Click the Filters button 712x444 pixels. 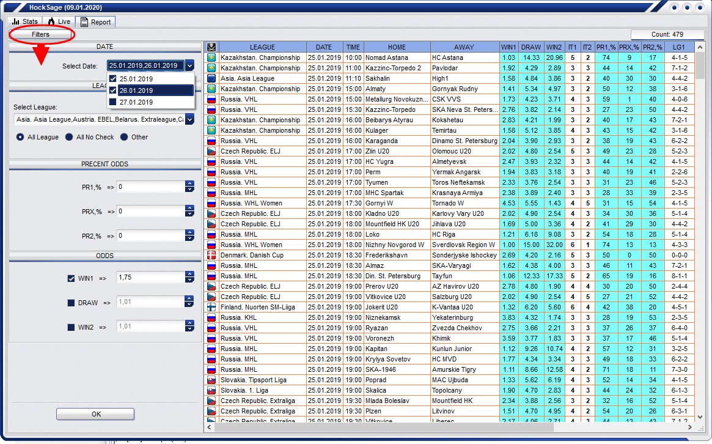(x=40, y=34)
